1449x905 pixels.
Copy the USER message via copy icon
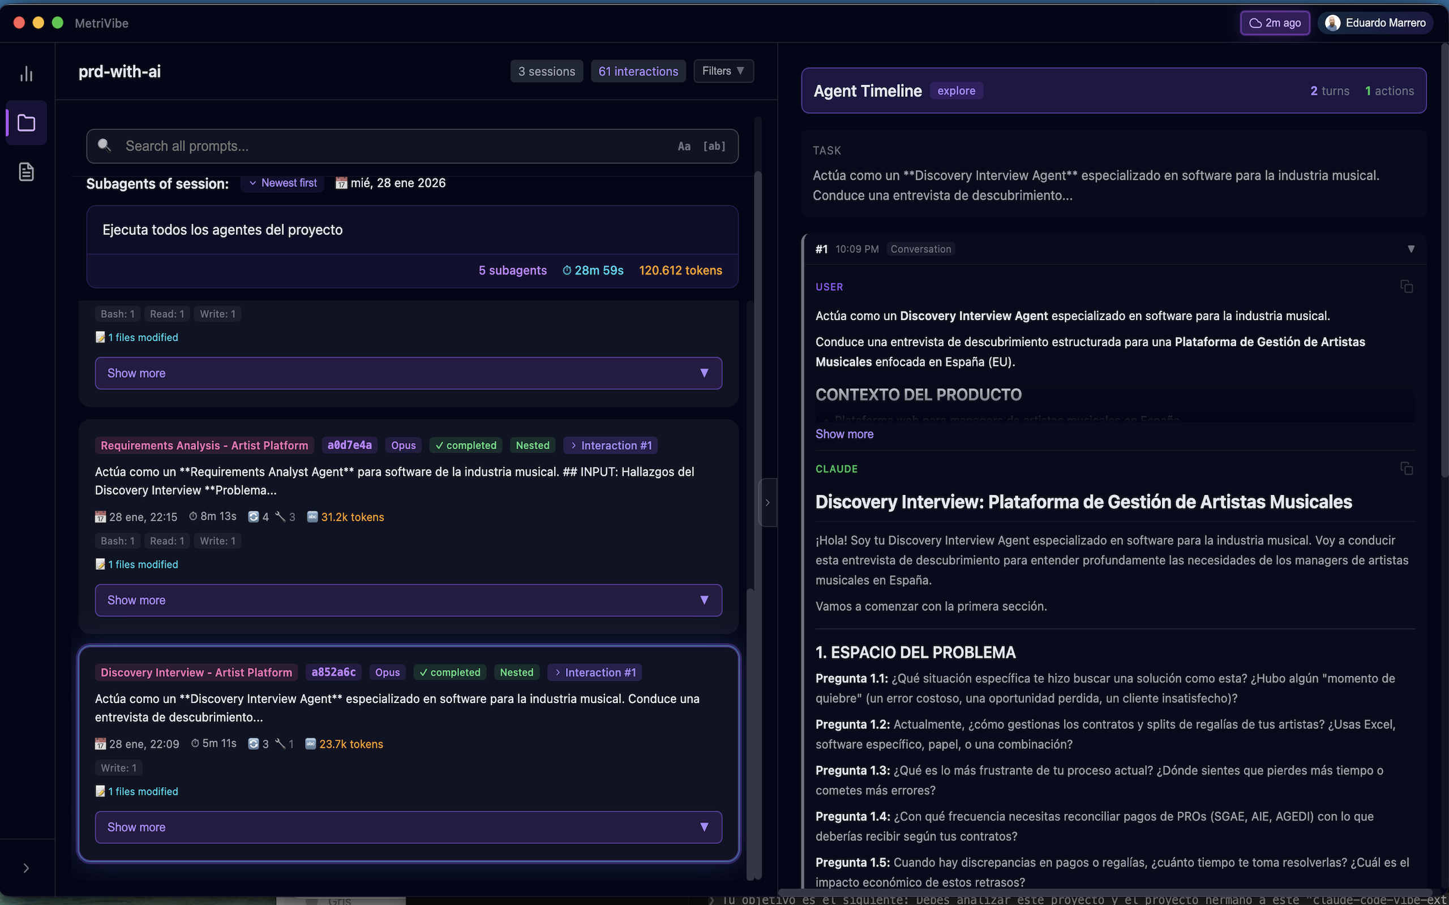coord(1406,286)
